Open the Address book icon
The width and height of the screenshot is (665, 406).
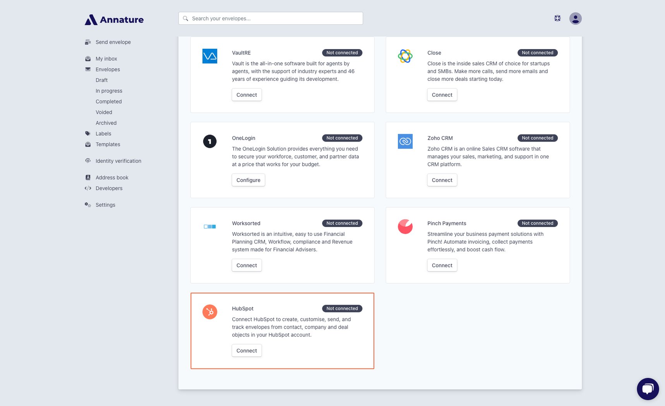click(88, 177)
